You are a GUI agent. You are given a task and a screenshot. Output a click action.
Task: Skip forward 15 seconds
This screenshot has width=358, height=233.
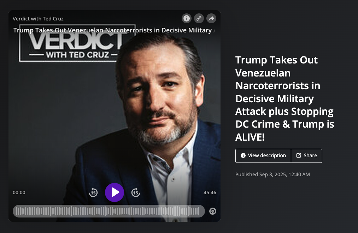coord(136,192)
